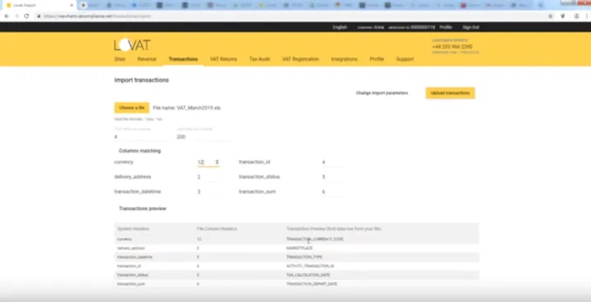
Task: Bookmark this page with the star icon
Action: (x=550, y=16)
